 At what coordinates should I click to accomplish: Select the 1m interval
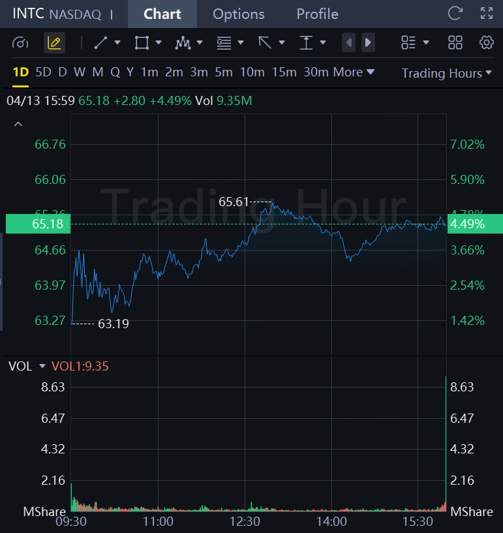(149, 72)
